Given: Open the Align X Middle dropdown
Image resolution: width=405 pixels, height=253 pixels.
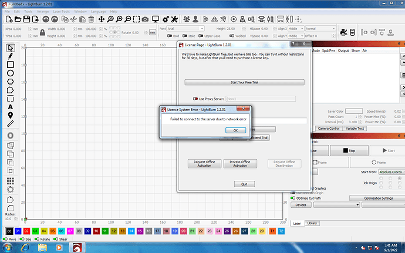Looking at the screenshot, I should [x=296, y=28].
